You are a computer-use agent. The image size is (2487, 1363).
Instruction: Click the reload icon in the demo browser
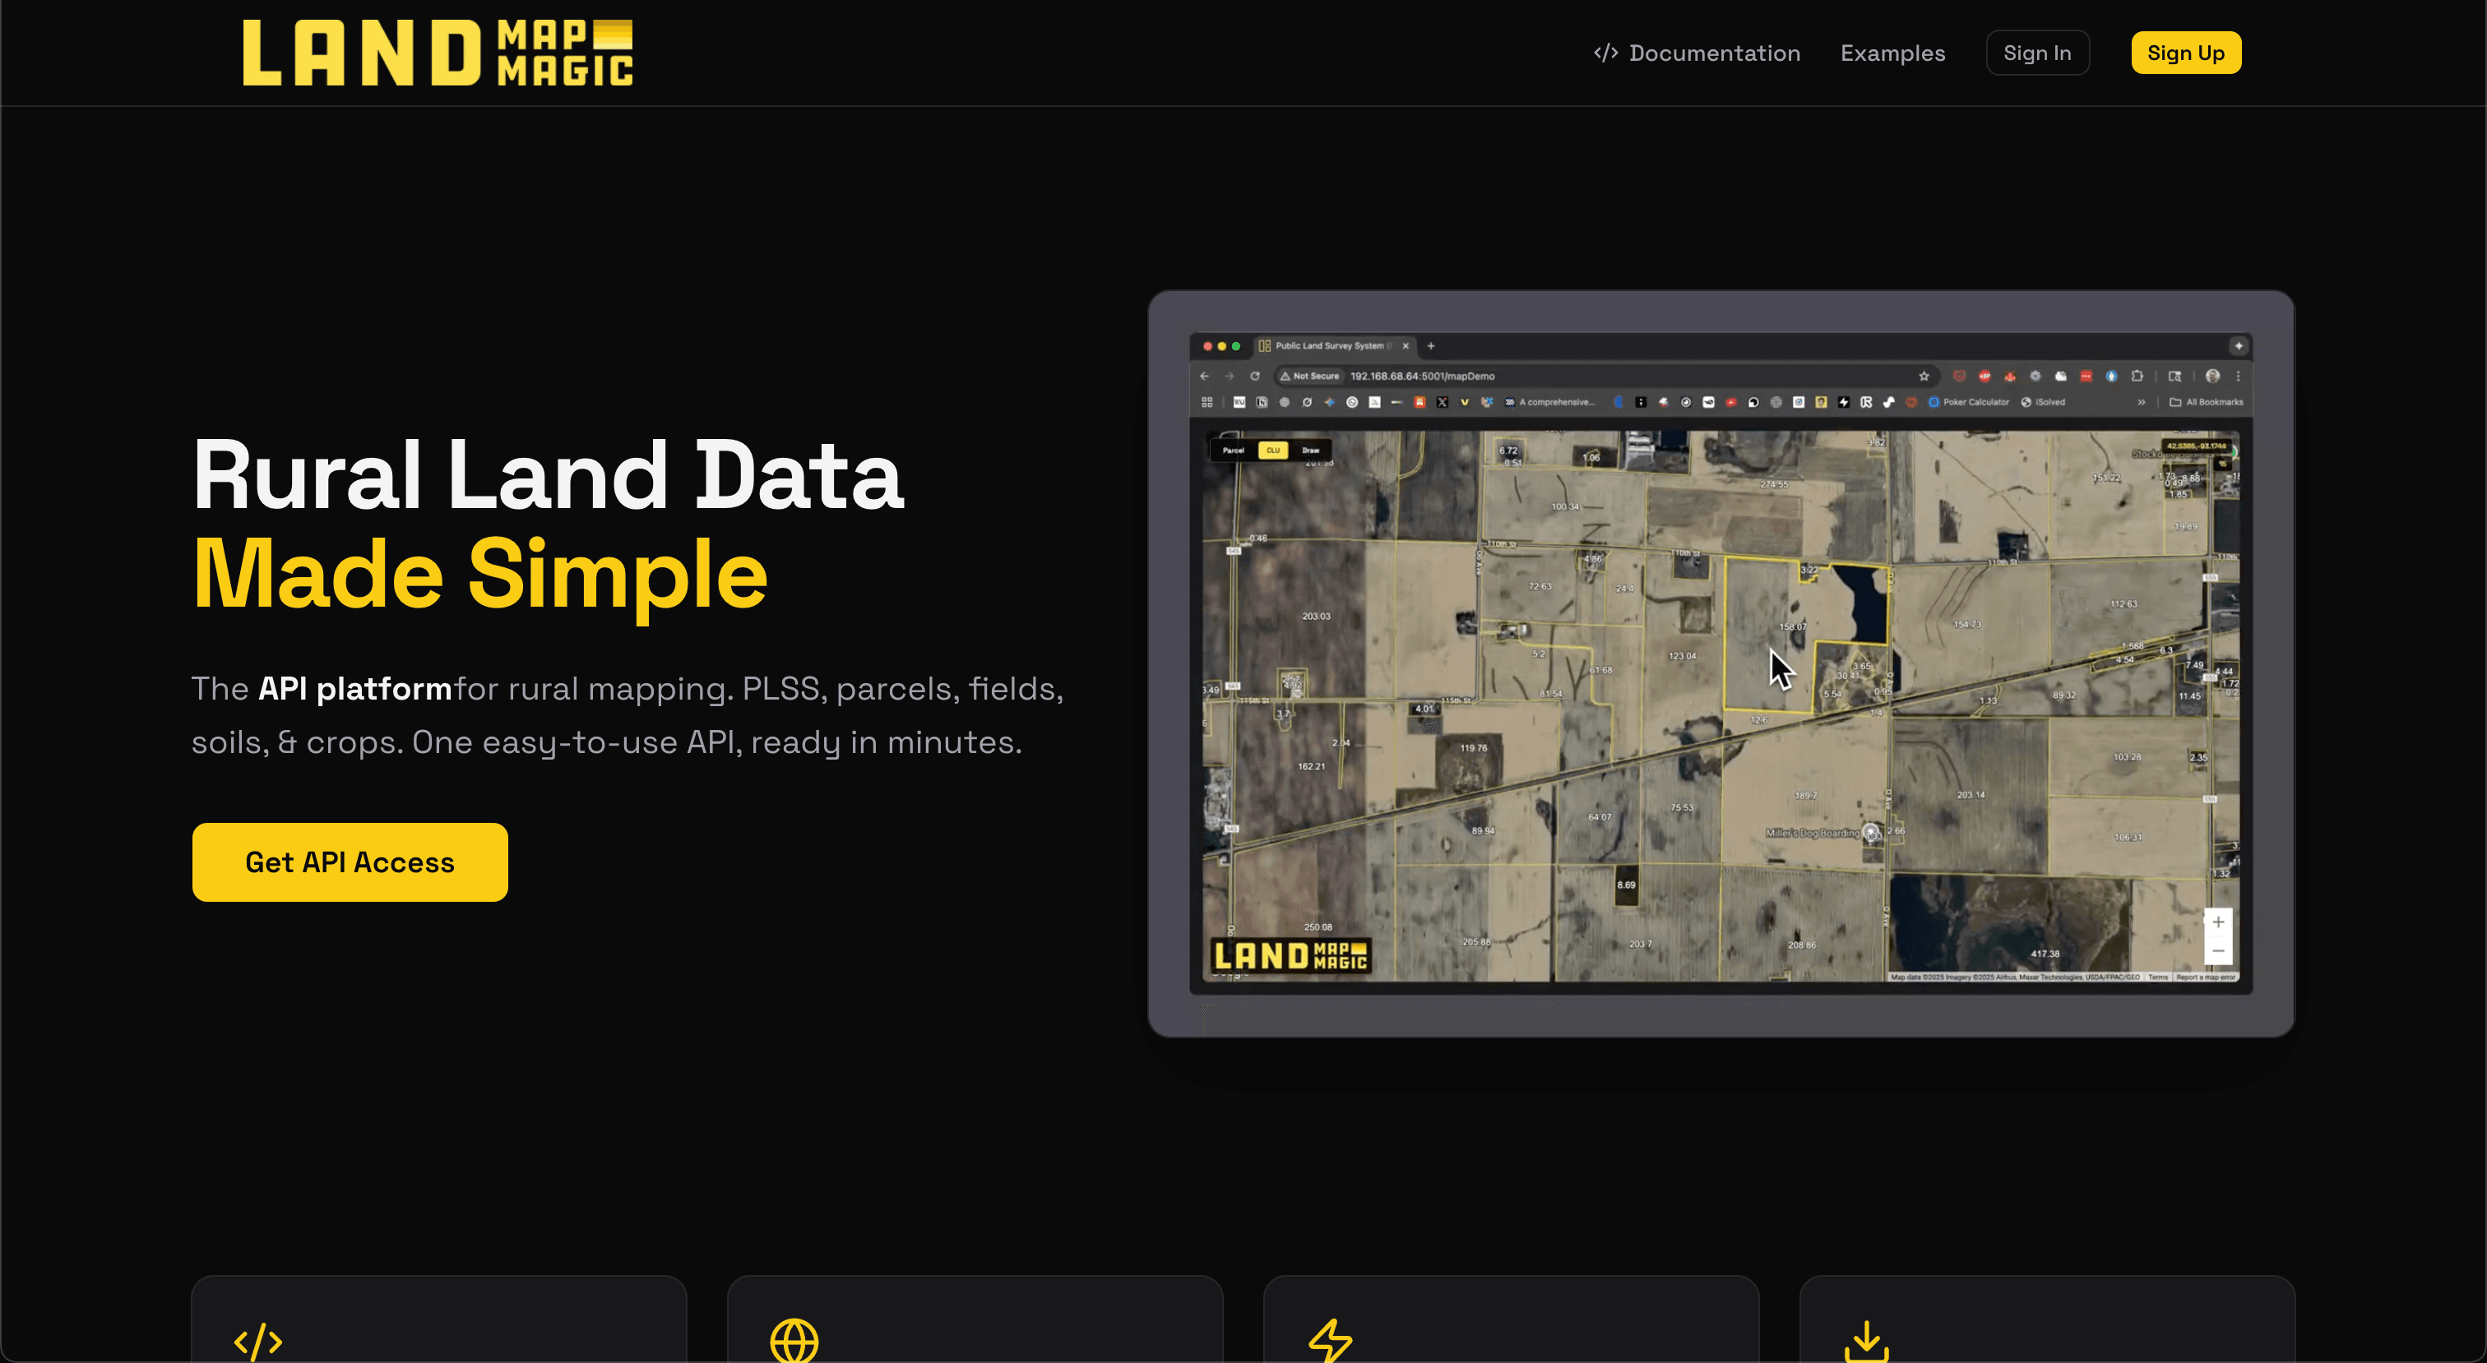tap(1255, 377)
